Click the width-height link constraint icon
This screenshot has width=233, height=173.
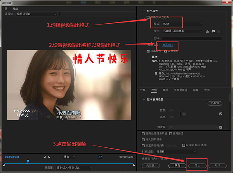coord(184,114)
